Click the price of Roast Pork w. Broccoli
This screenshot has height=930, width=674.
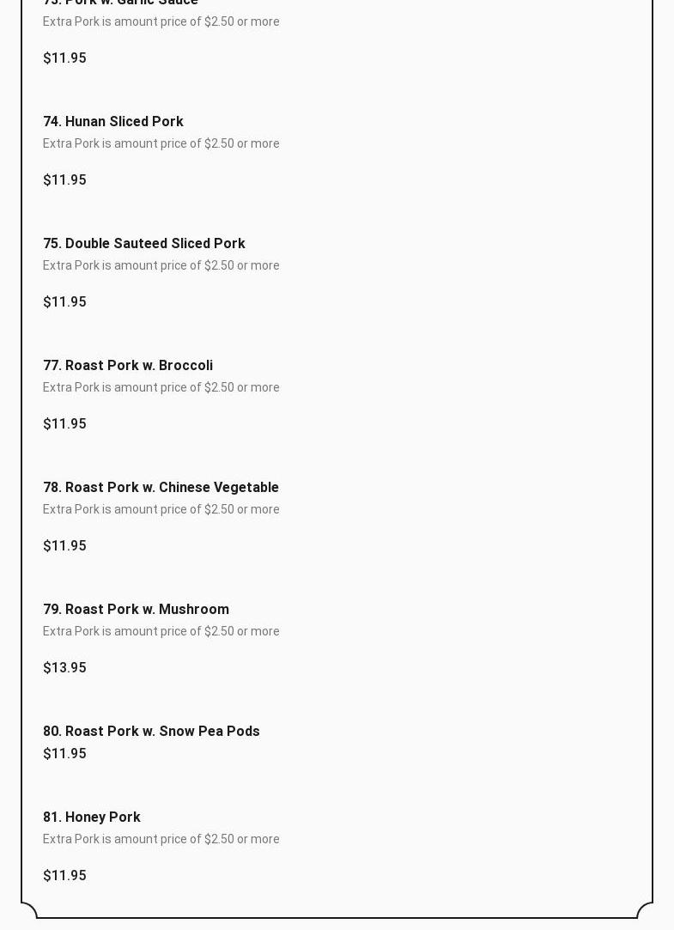pos(64,424)
